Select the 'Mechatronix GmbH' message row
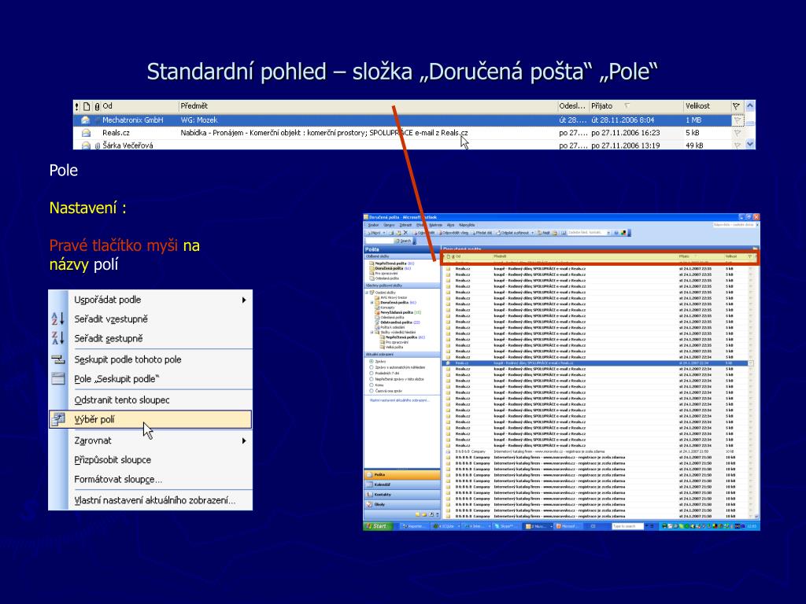Viewport: 806px width, 604px height. [409, 120]
